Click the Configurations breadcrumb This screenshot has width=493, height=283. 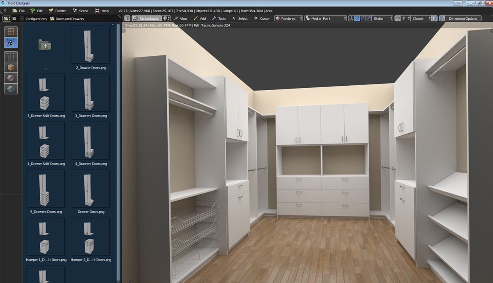tap(32, 18)
